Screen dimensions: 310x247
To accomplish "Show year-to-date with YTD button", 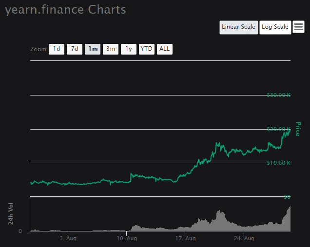I will pos(147,49).
